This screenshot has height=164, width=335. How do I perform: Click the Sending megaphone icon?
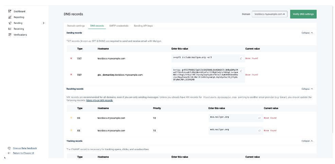click(x=10, y=23)
